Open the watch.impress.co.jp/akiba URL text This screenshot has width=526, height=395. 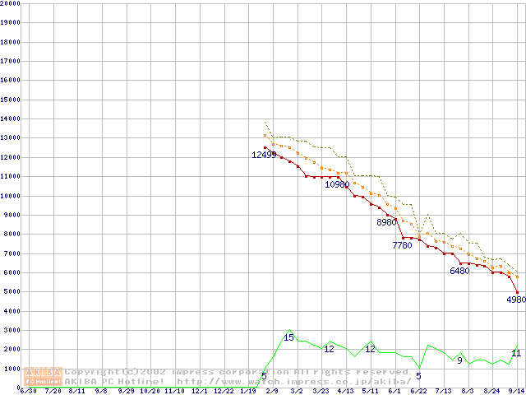point(294,382)
